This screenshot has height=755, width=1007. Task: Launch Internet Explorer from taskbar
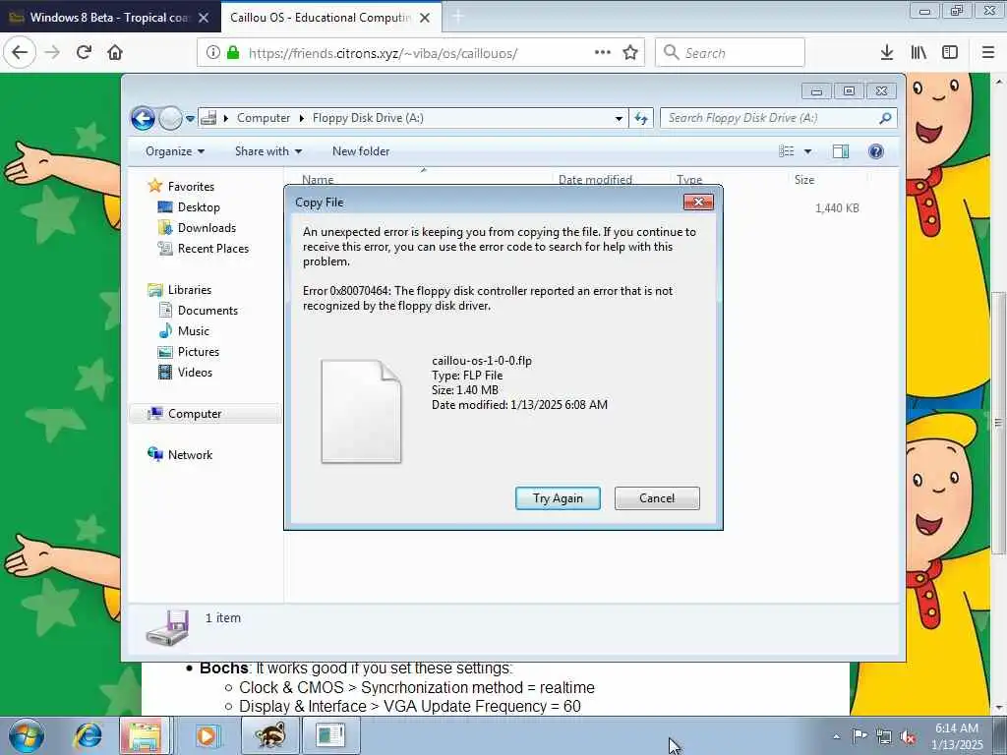(x=88, y=735)
